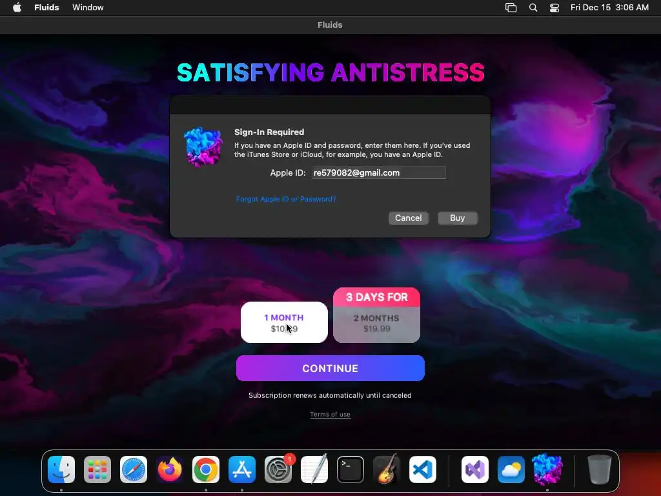Click the Fluids icon in sign-in dialog

(203, 147)
